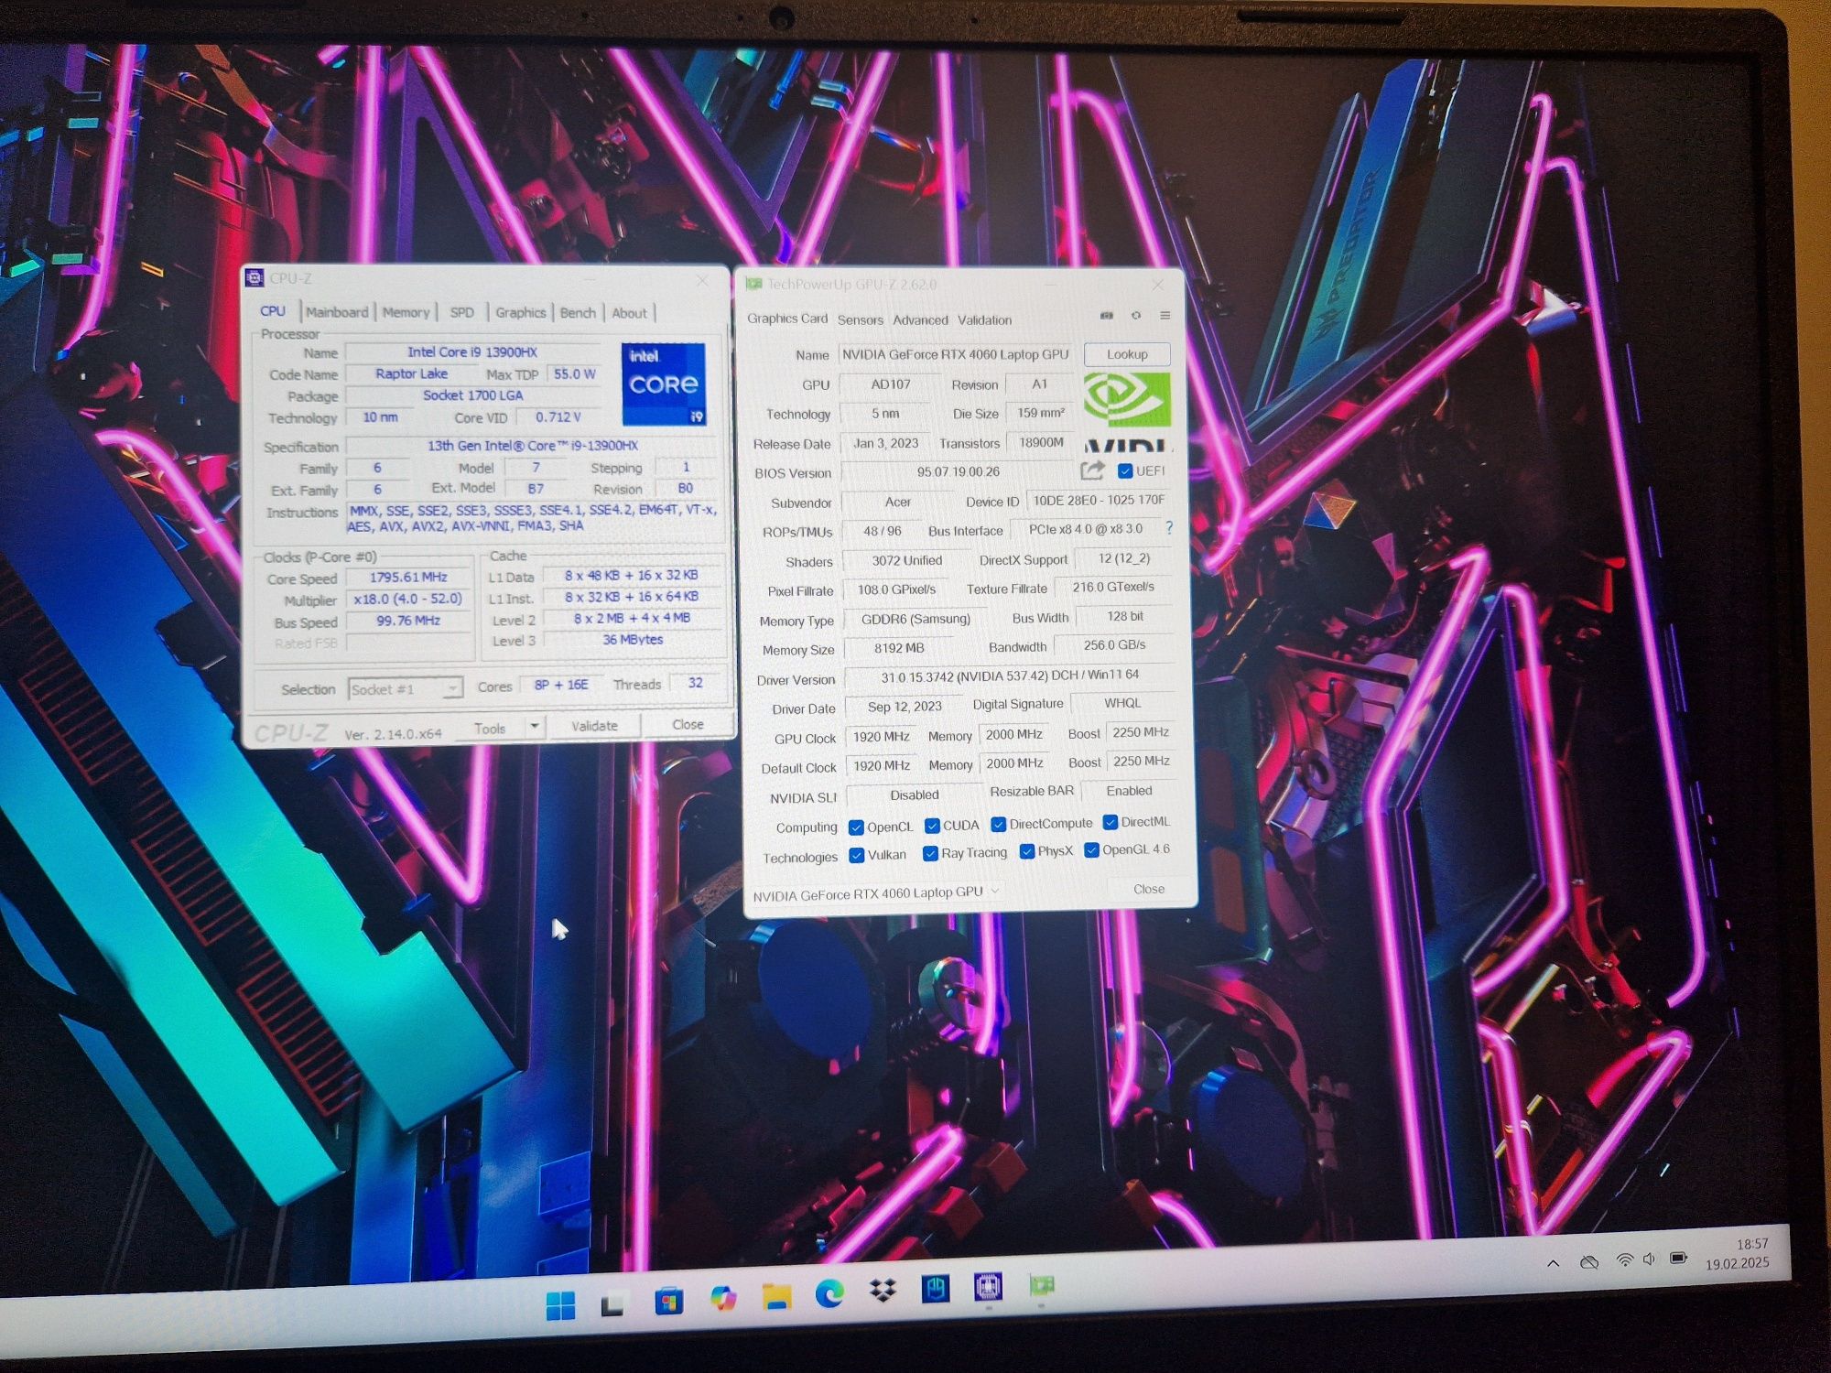
Task: Select the CPU tab in CPU-Z
Action: [273, 311]
